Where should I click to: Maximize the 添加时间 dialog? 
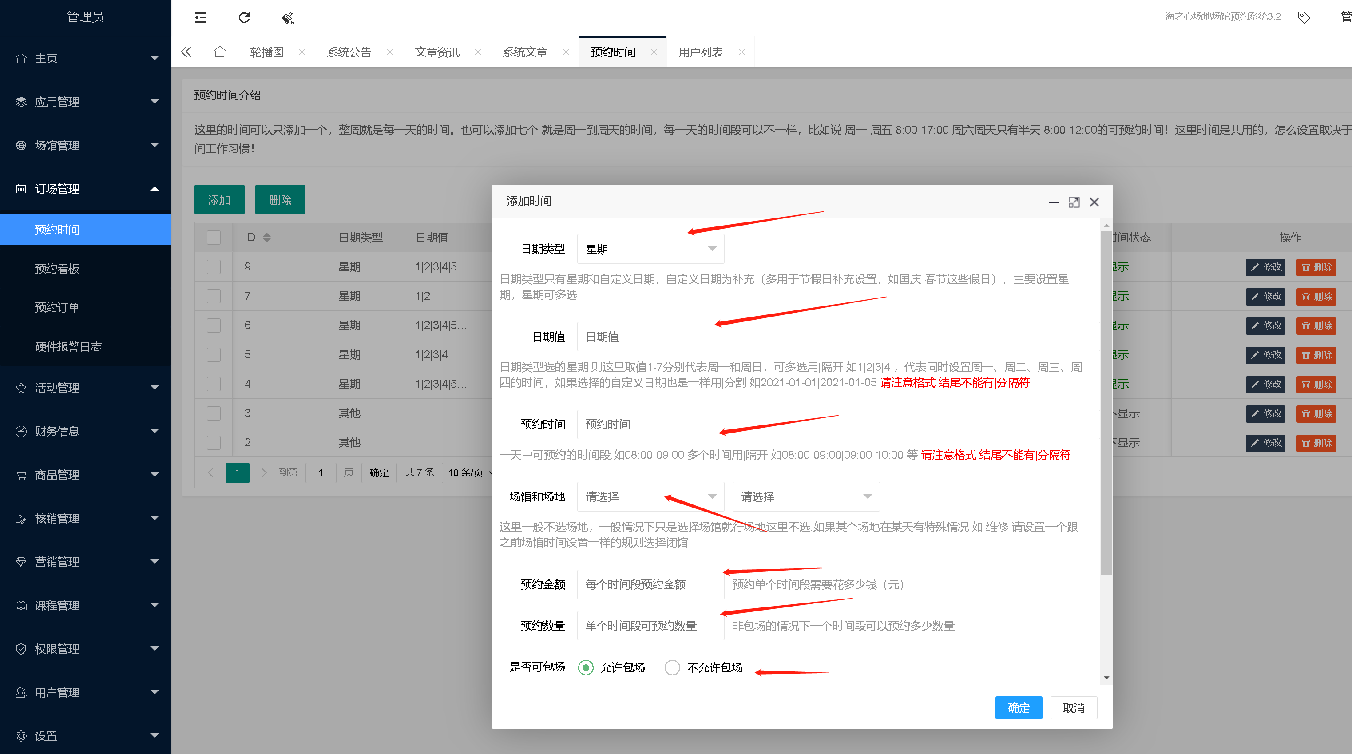pos(1074,202)
